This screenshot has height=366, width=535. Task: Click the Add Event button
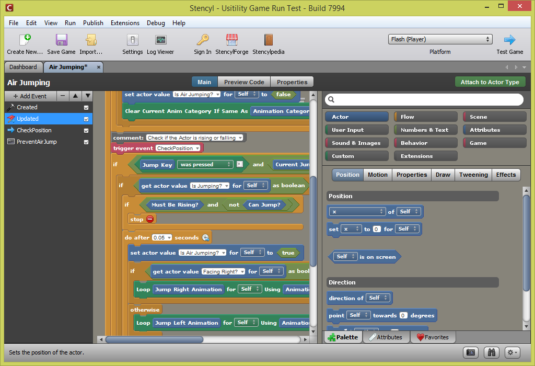coord(30,96)
